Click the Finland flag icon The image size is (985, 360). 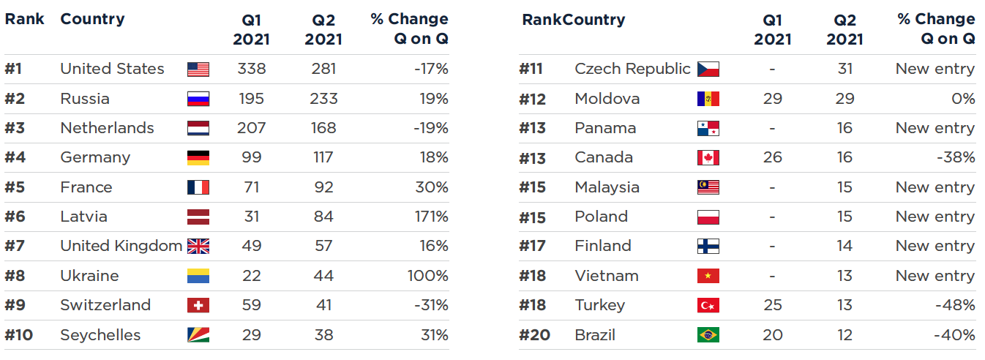[x=708, y=247]
